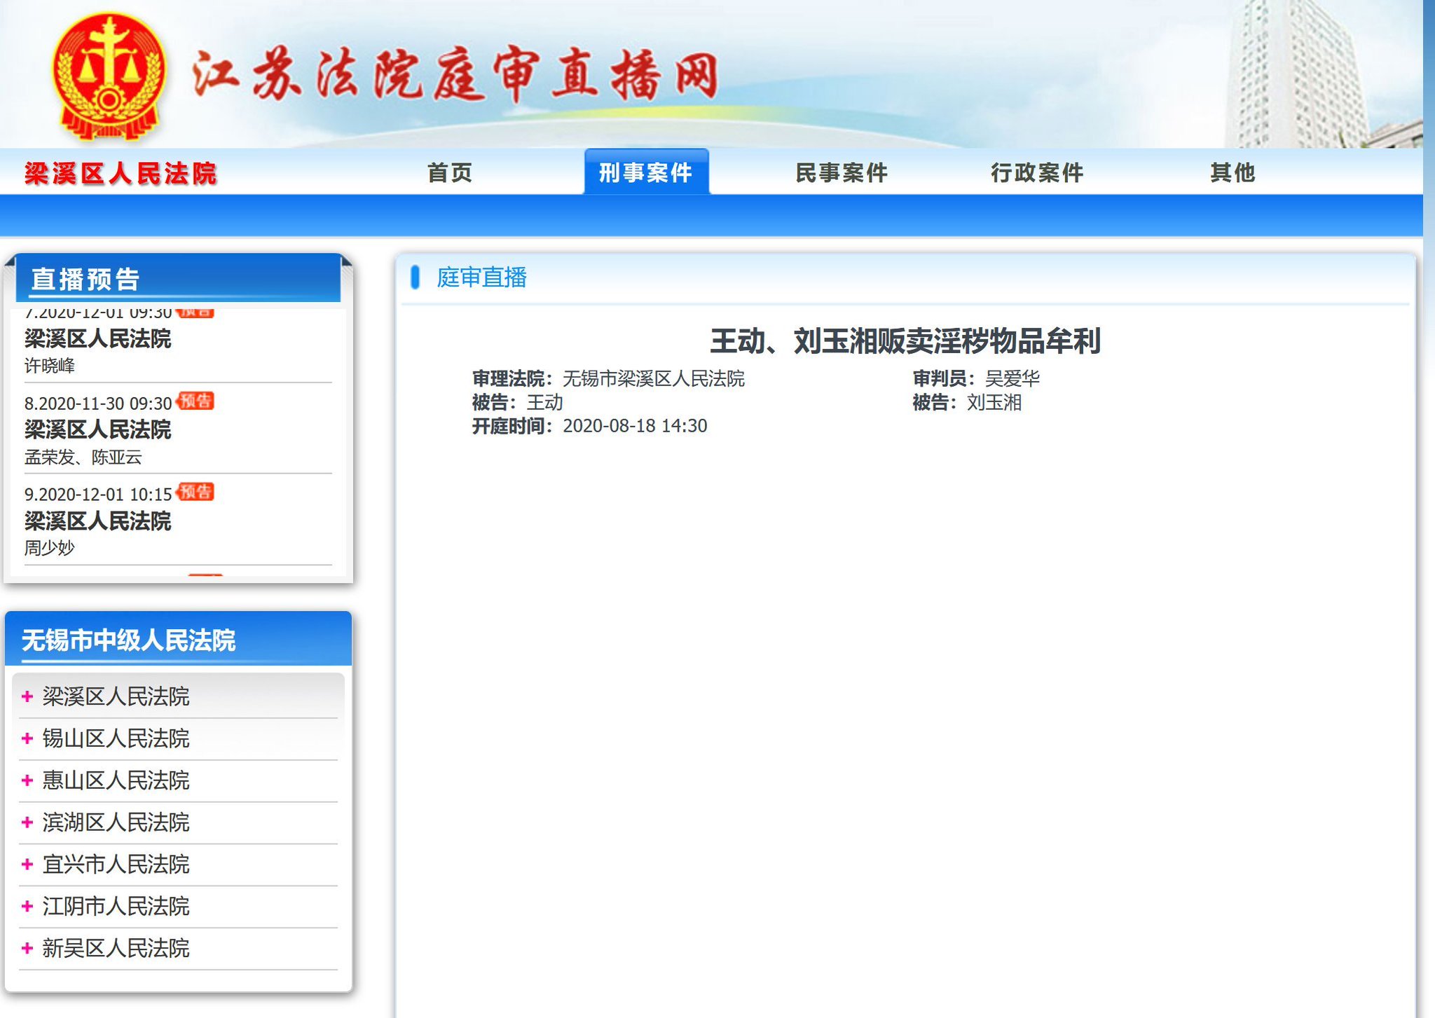The height and width of the screenshot is (1018, 1435).
Task: Expand 惠山区人民法院 with its plus icon
Action: pyautogui.click(x=27, y=780)
